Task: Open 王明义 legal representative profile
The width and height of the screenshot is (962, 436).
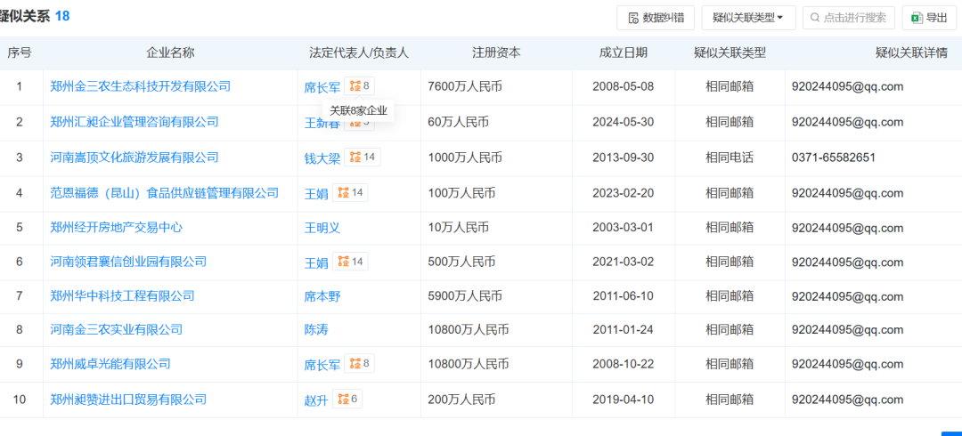Action: tap(322, 228)
